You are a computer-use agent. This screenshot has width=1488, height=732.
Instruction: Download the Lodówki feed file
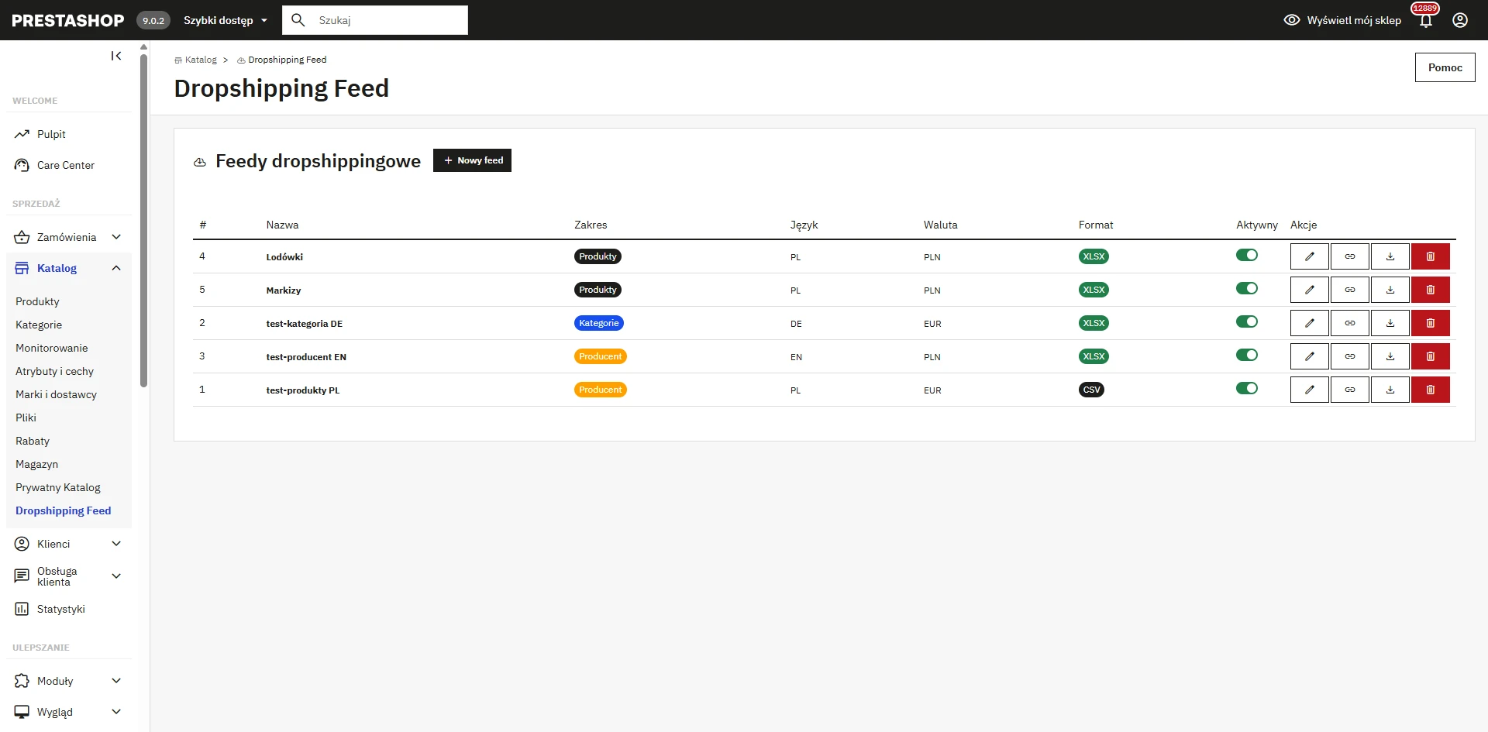(x=1390, y=256)
